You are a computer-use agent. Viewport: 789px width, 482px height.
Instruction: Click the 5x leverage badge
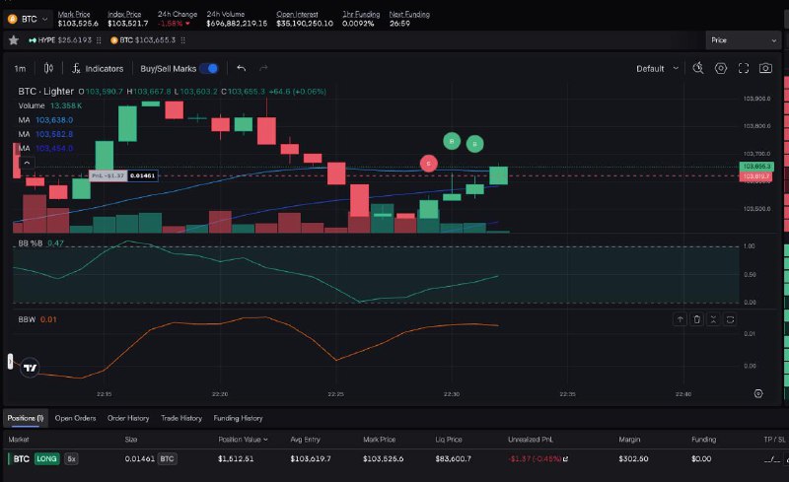72,458
